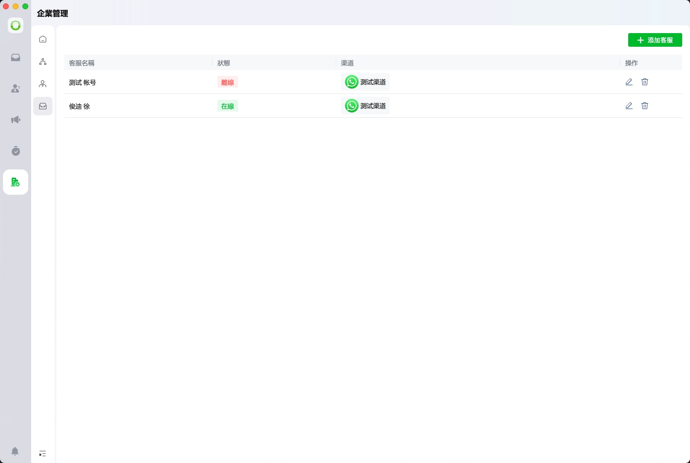690x463 pixels.
Task: Open the organization structure icon
Action: click(43, 62)
